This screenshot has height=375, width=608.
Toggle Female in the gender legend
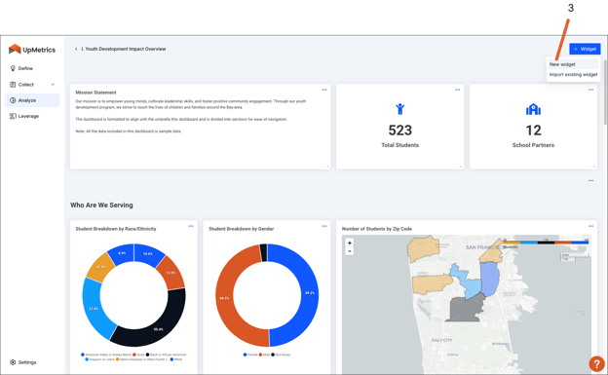point(250,355)
